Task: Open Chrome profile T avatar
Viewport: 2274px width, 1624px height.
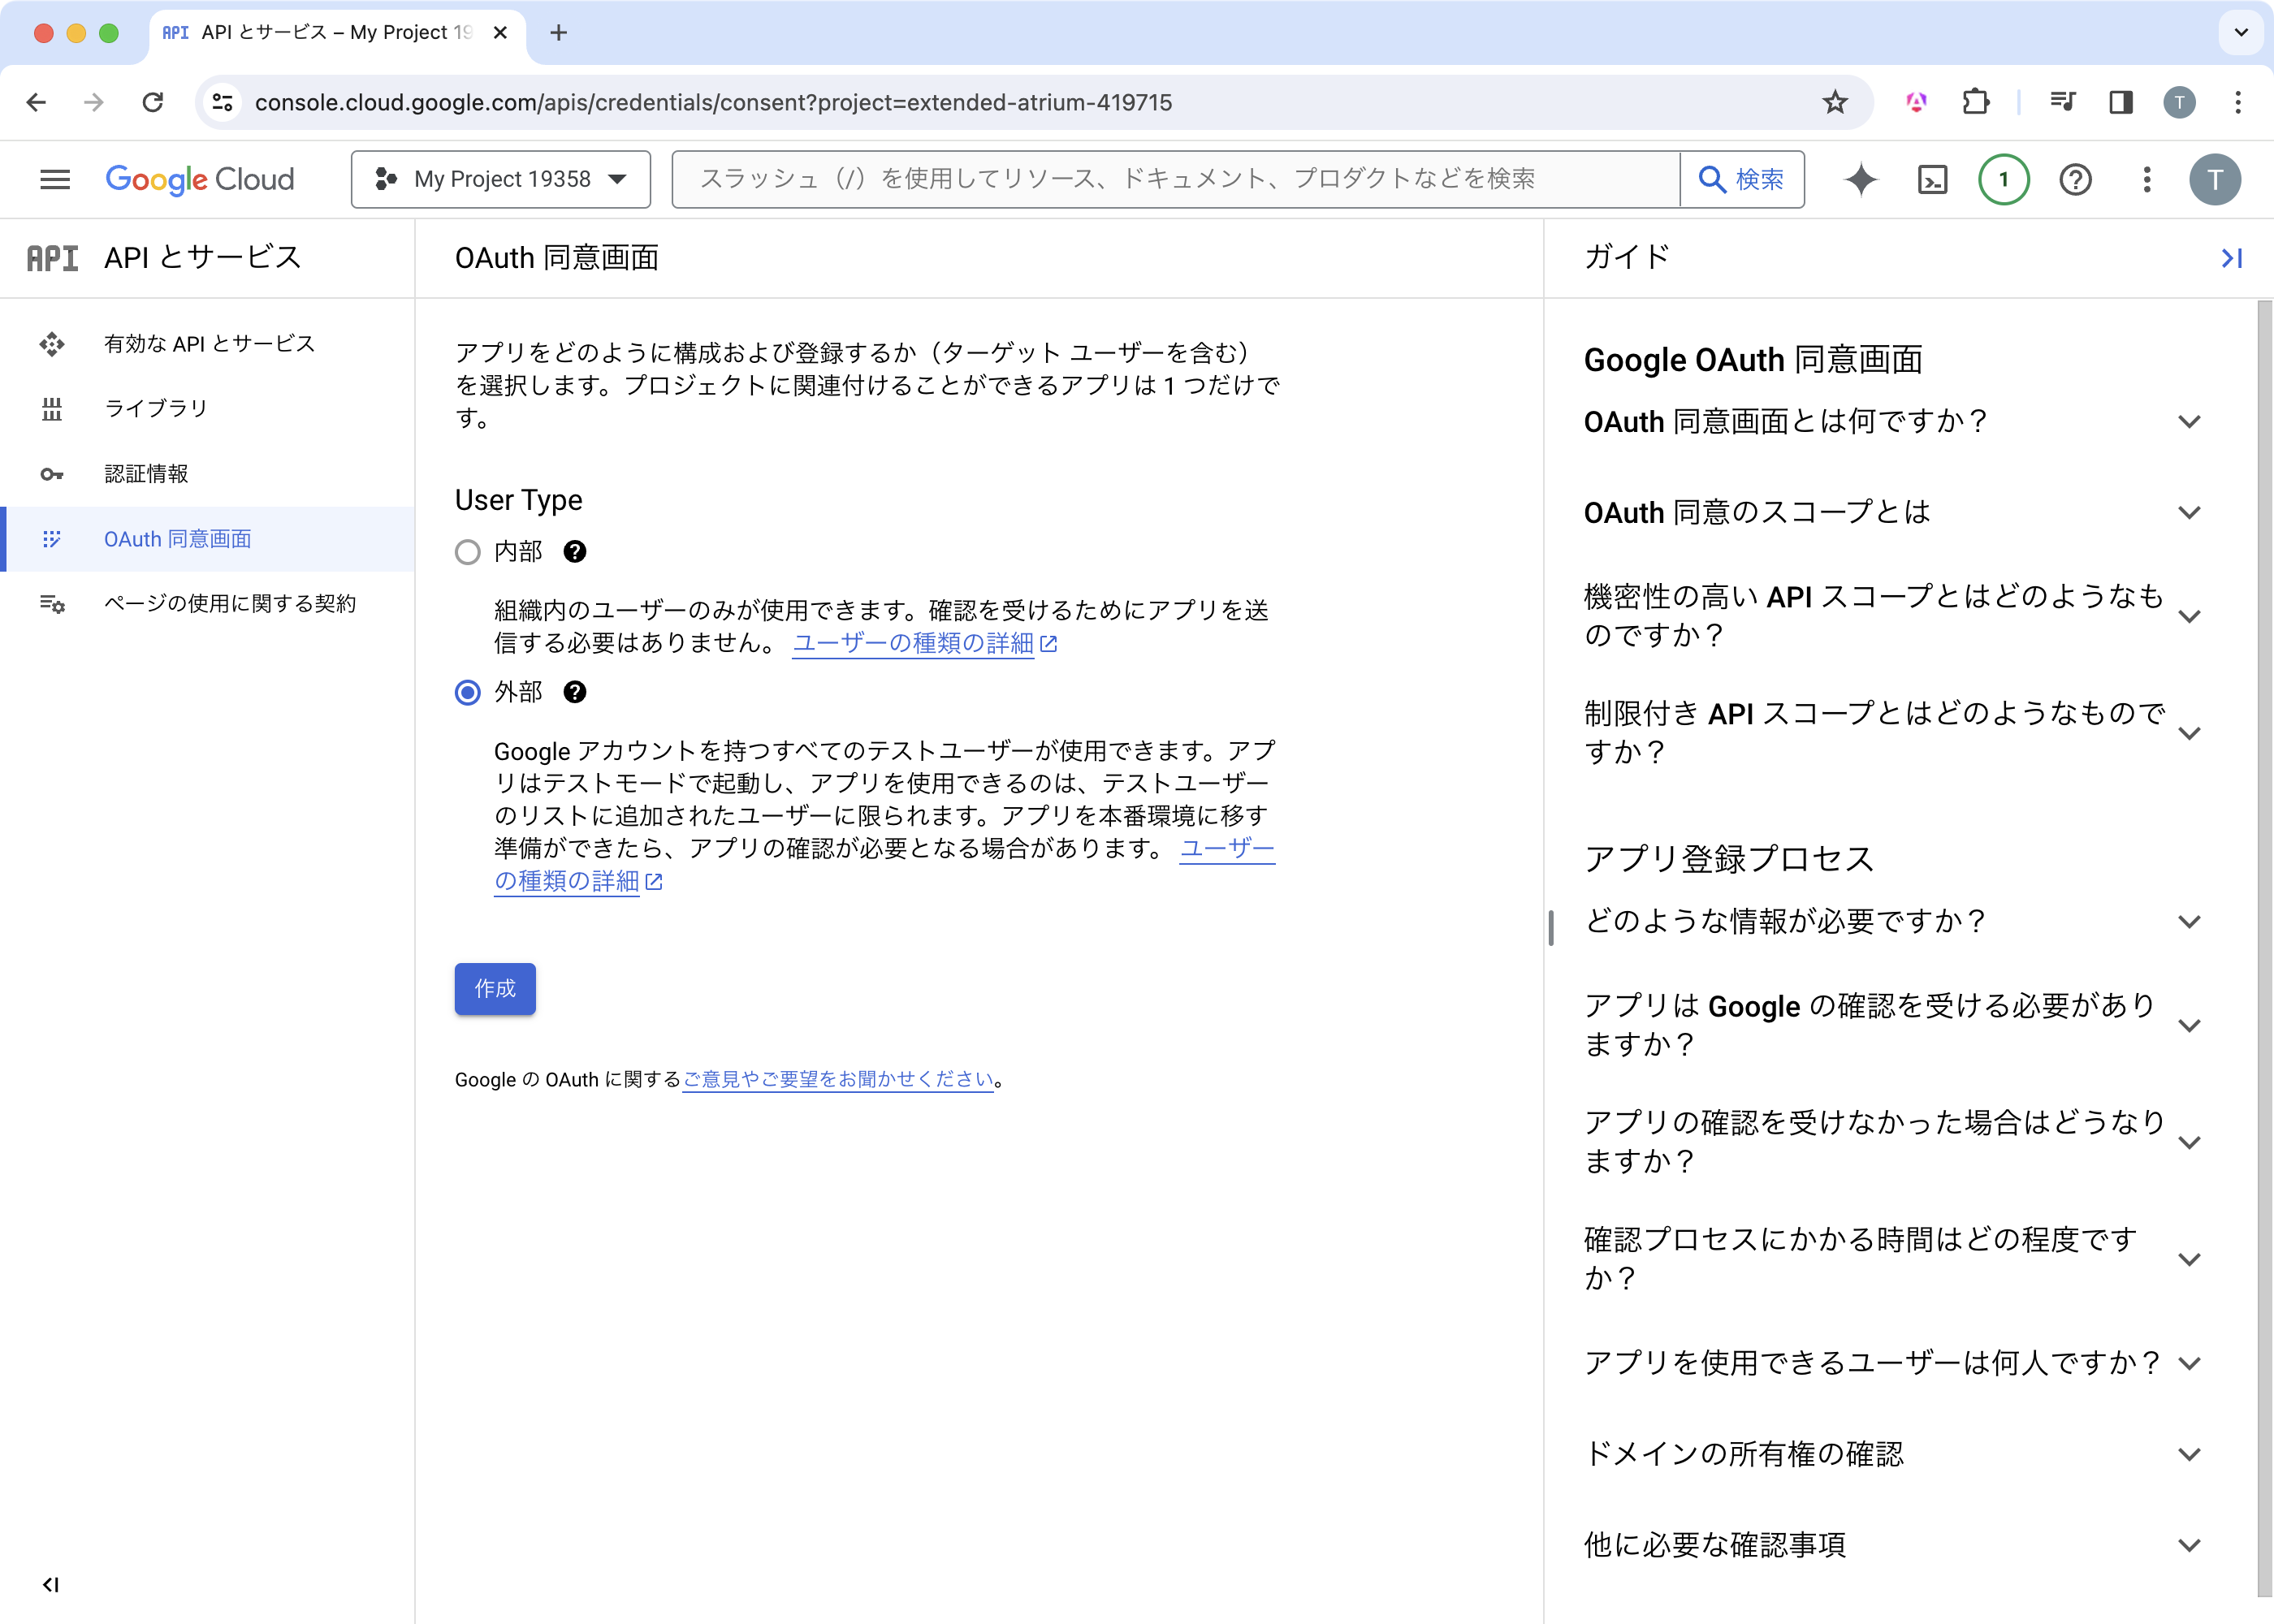Action: coord(2179,102)
